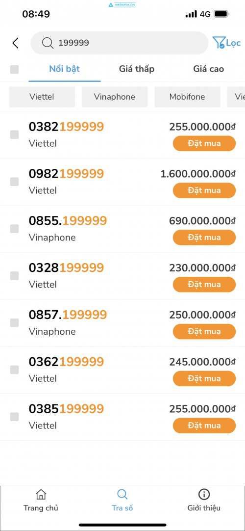This screenshot has width=245, height=531.
Task: Check the select-all checkbox beside Nổi bật
Action: tap(14, 69)
